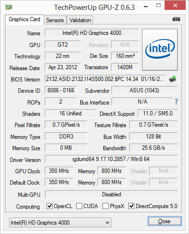The image size is (189, 234).
Task: Click the GPU-Z app icon in title bar
Action: (9, 7)
